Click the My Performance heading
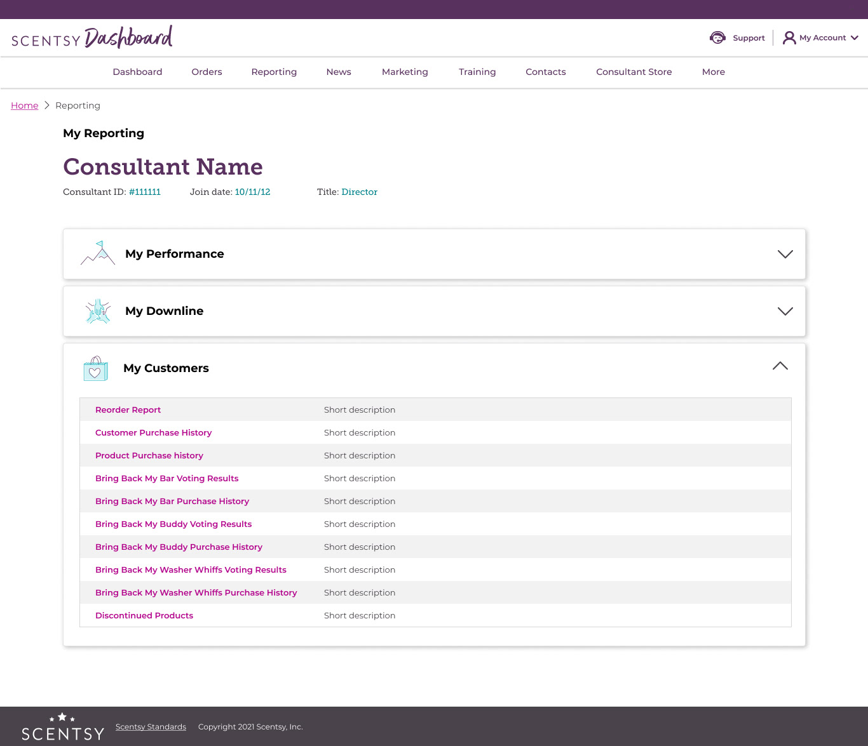The width and height of the screenshot is (868, 746). click(x=175, y=254)
